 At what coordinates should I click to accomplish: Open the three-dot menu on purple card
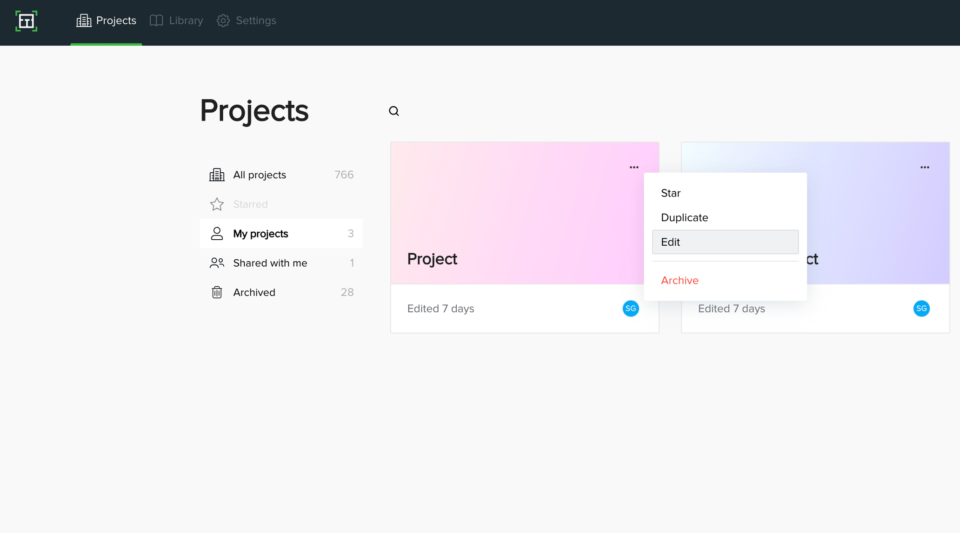925,168
